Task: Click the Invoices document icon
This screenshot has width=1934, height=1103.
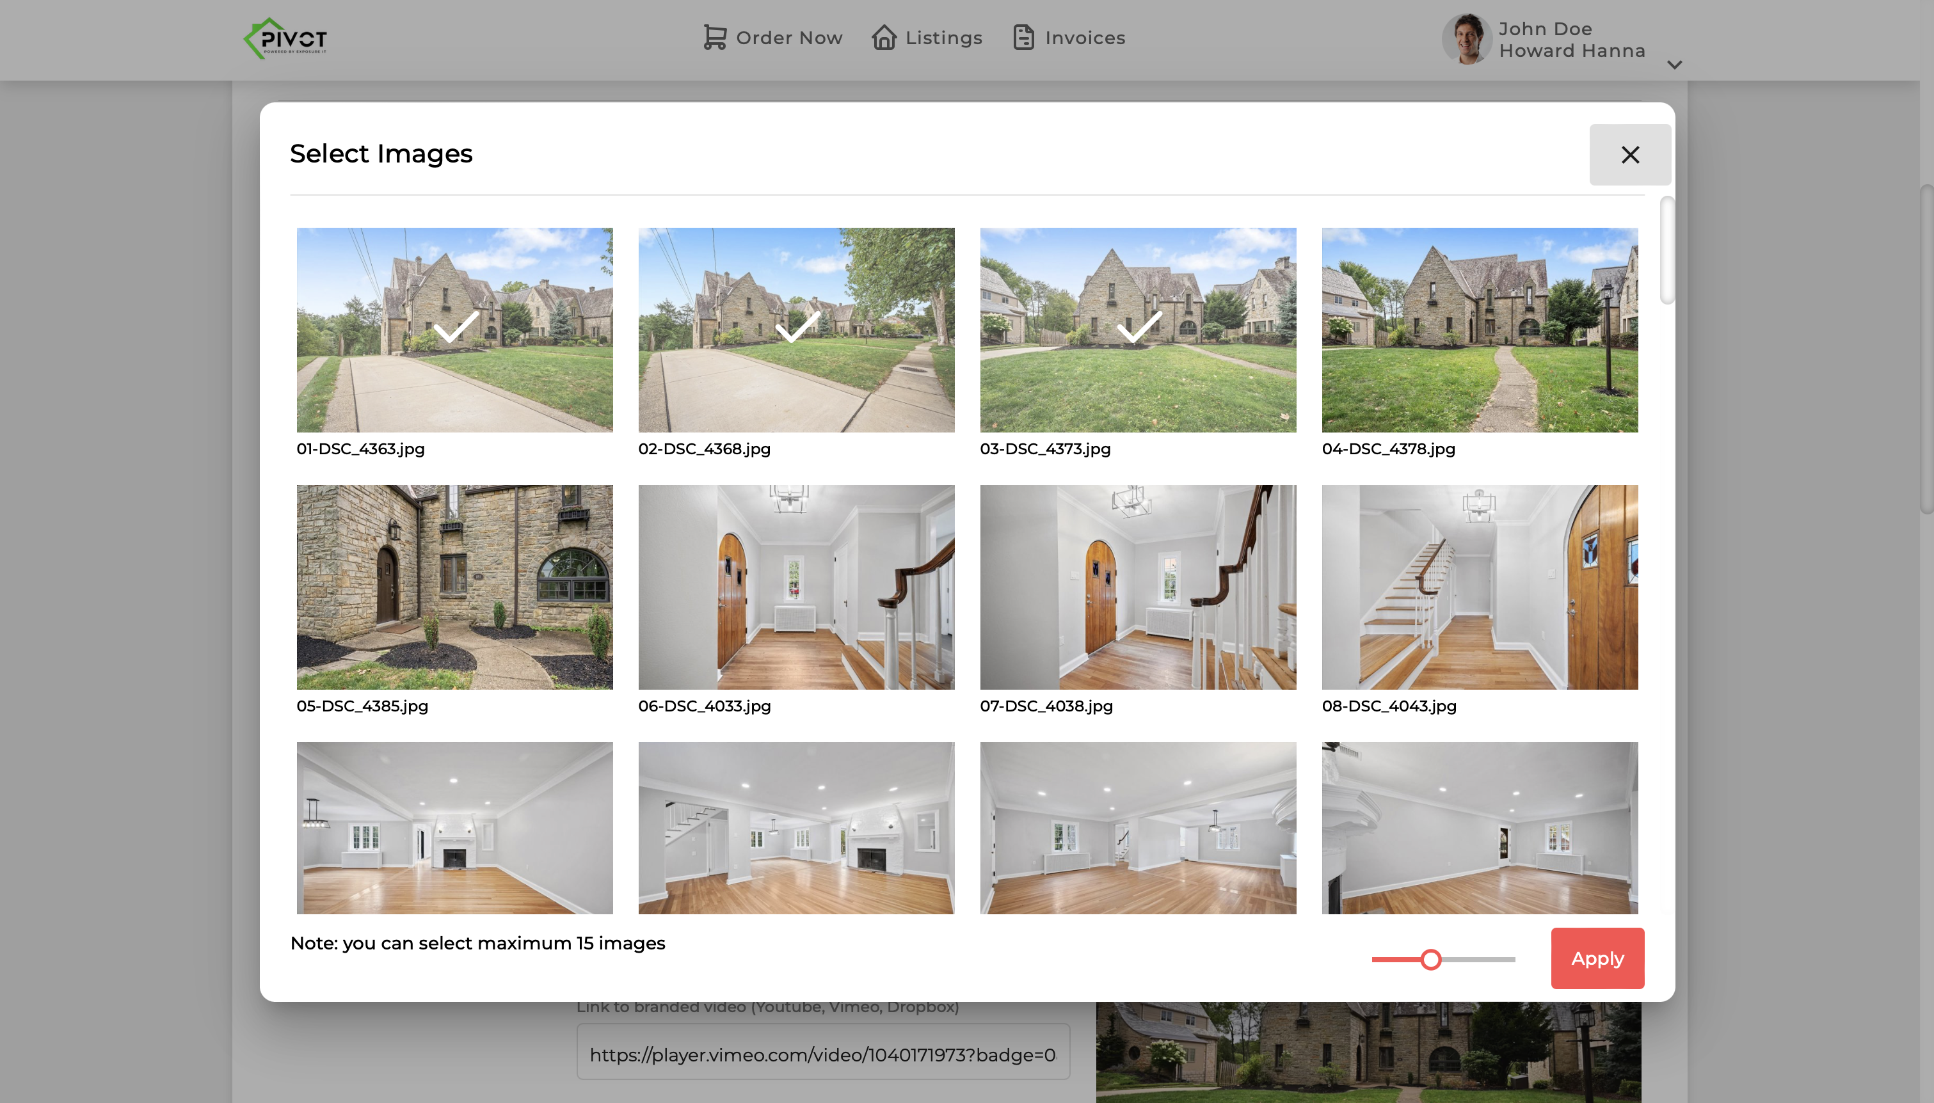Action: (1023, 37)
